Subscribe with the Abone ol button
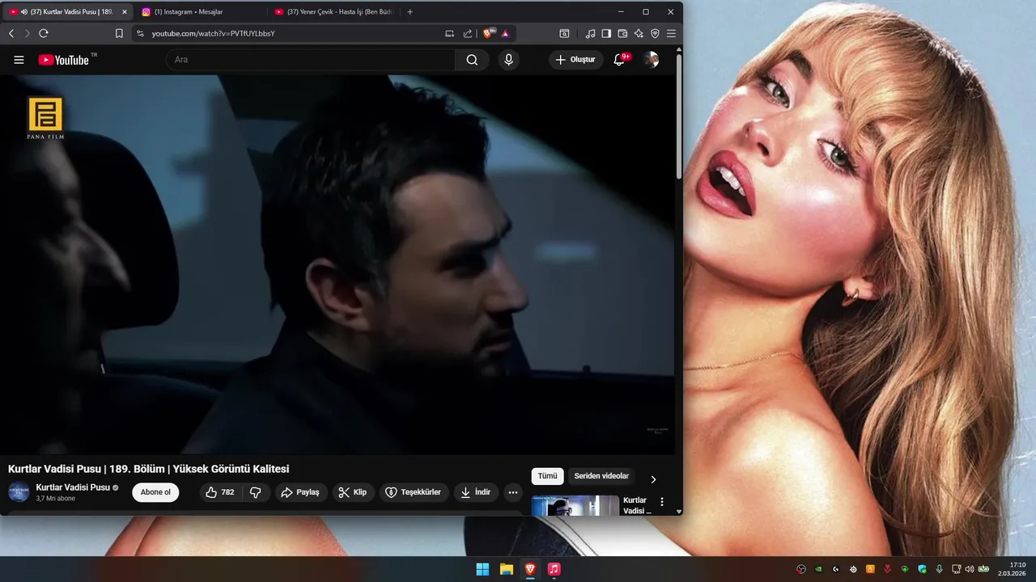Image resolution: width=1036 pixels, height=582 pixels. click(x=155, y=492)
